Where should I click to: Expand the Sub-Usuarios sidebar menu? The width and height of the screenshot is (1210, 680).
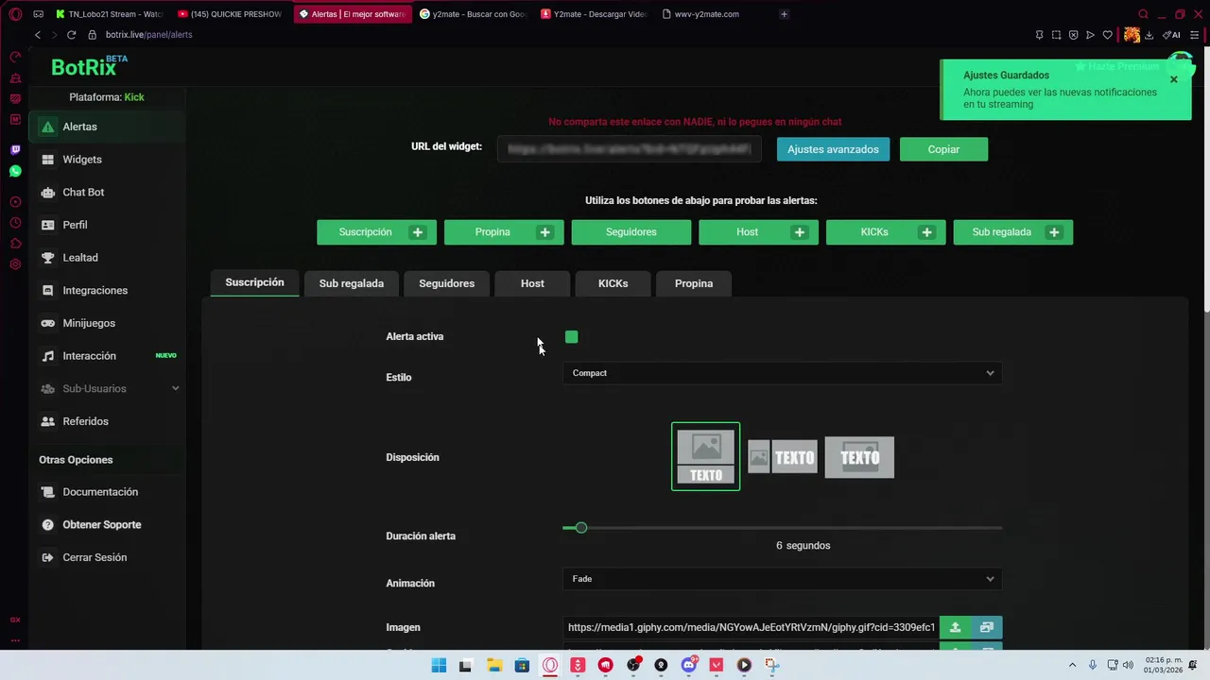(108, 389)
